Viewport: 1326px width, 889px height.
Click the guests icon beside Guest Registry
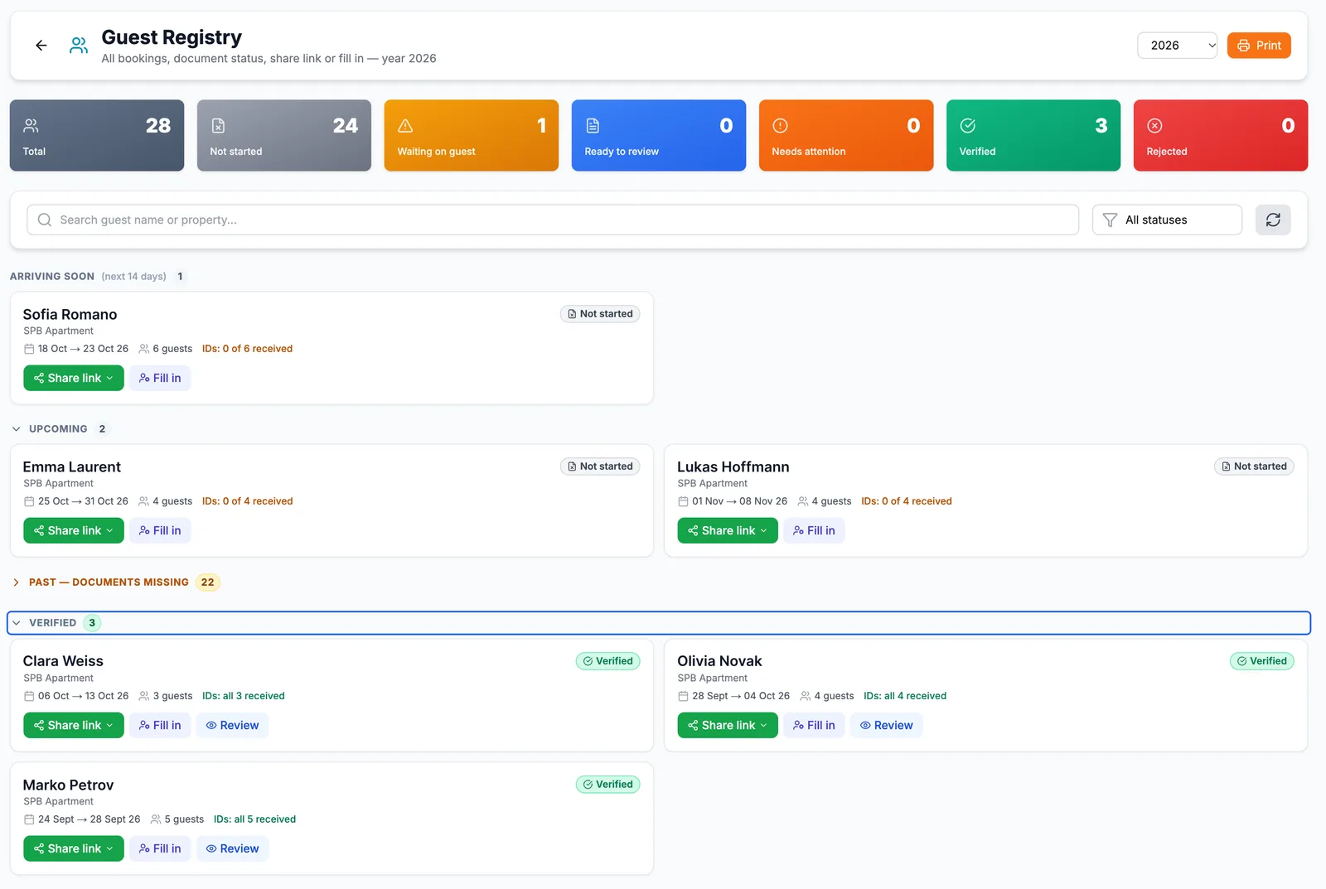point(79,46)
